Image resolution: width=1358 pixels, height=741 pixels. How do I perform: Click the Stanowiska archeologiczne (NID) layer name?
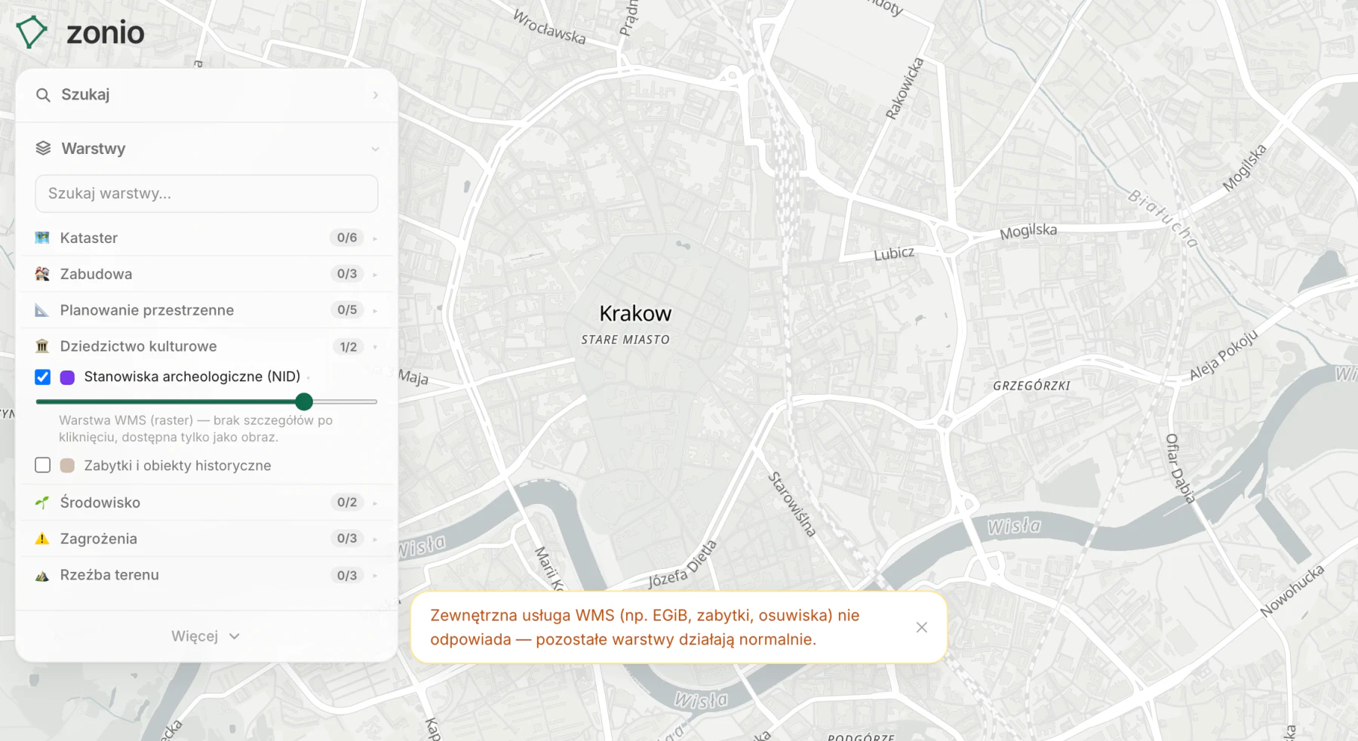point(192,377)
